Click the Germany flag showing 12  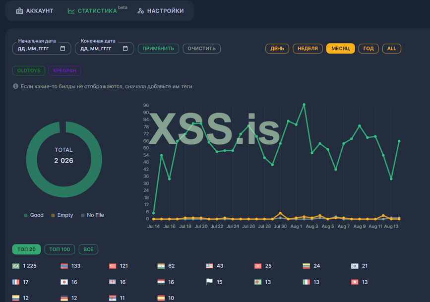click(x=64, y=298)
